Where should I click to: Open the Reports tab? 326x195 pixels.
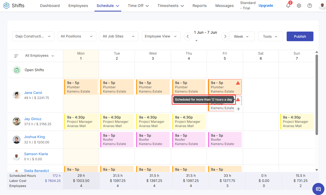(x=200, y=6)
